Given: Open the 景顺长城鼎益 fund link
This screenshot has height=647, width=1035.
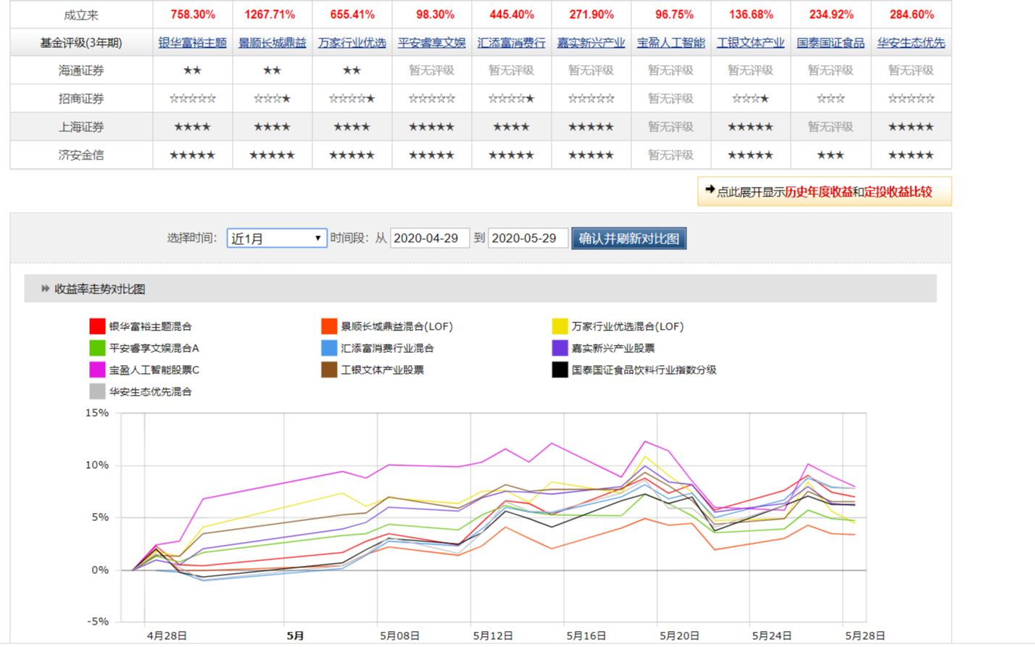Looking at the screenshot, I should click(272, 43).
